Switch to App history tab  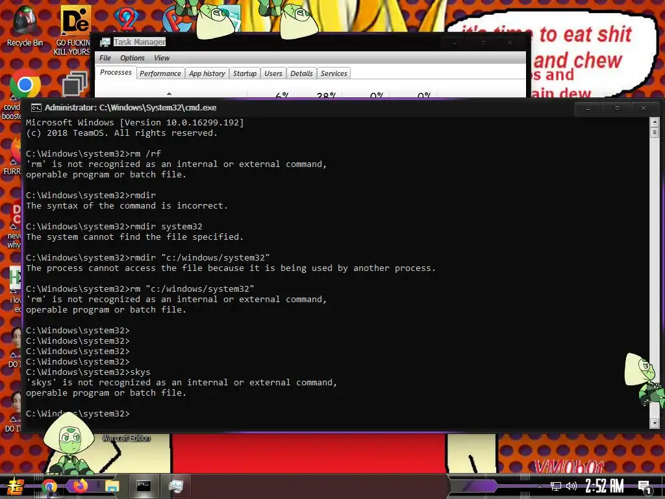tap(207, 73)
